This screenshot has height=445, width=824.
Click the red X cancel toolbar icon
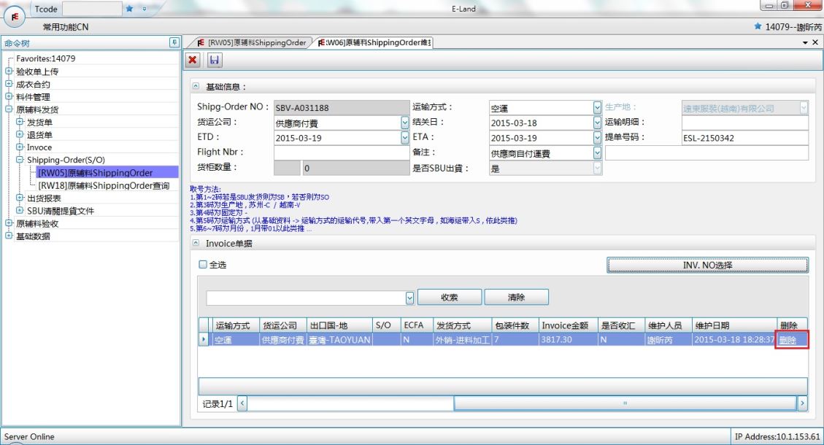point(192,61)
